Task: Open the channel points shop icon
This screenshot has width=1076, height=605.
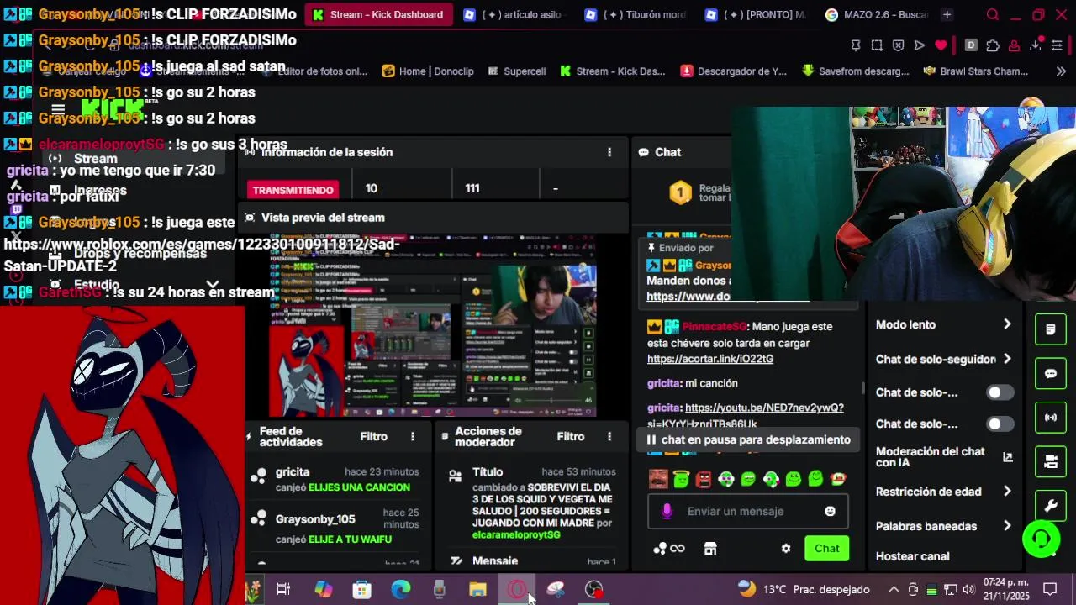Action: pos(710,549)
